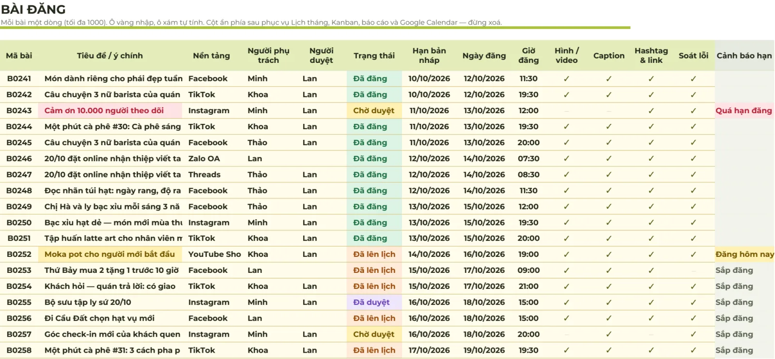Select the 'Hạn bản nháp' column header
The width and height of the screenshot is (775, 359).
pos(429,56)
